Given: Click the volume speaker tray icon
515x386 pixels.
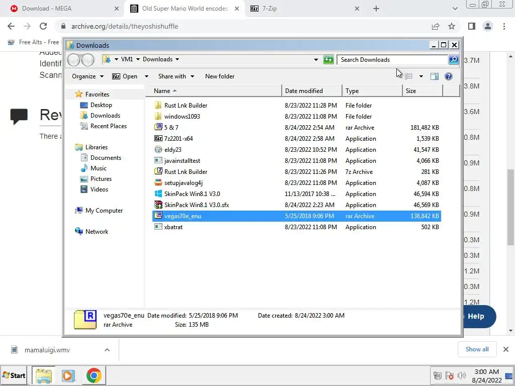Looking at the screenshot, I should [x=462, y=375].
